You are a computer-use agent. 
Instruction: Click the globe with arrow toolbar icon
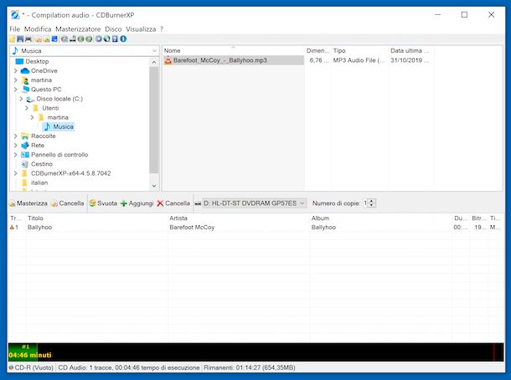point(106,39)
